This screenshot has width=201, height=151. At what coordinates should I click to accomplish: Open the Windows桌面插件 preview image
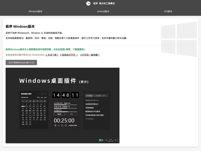tap(63, 105)
